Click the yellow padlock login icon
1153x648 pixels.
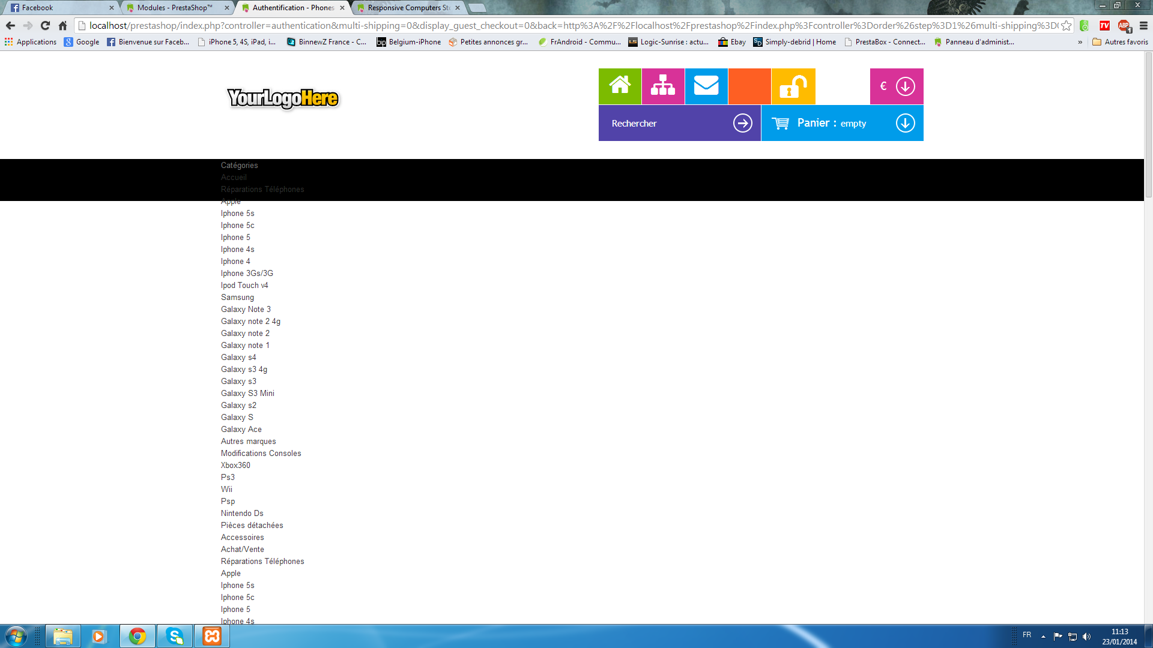pos(793,86)
